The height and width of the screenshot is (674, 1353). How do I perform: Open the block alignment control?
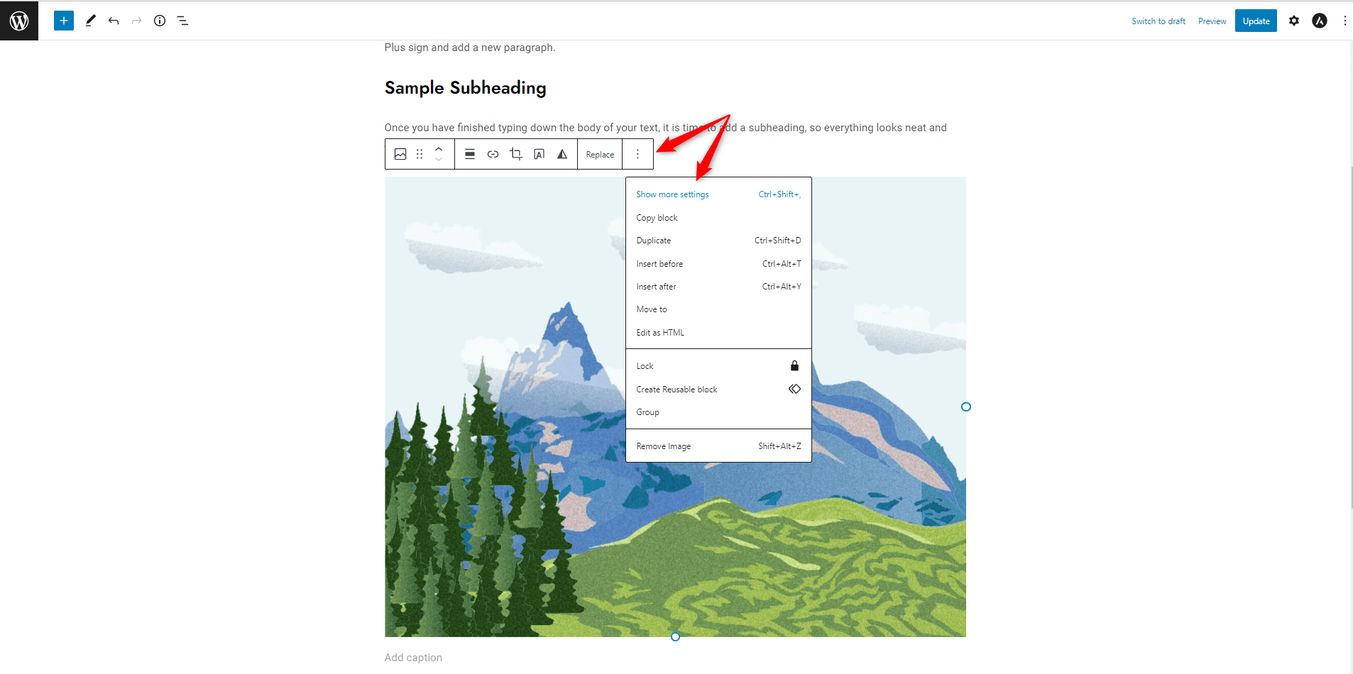point(470,154)
